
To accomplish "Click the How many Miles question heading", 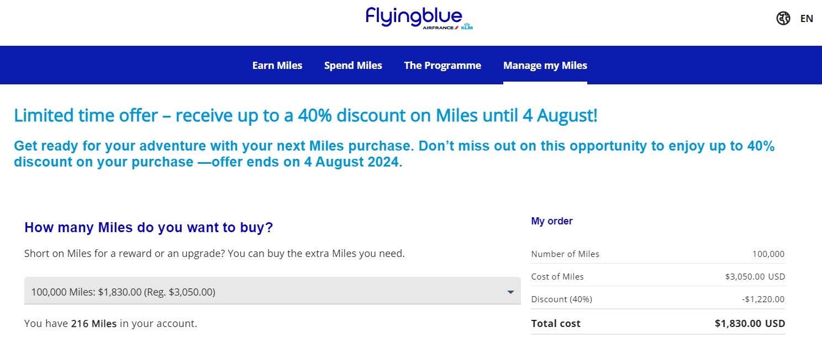I will coord(148,227).
